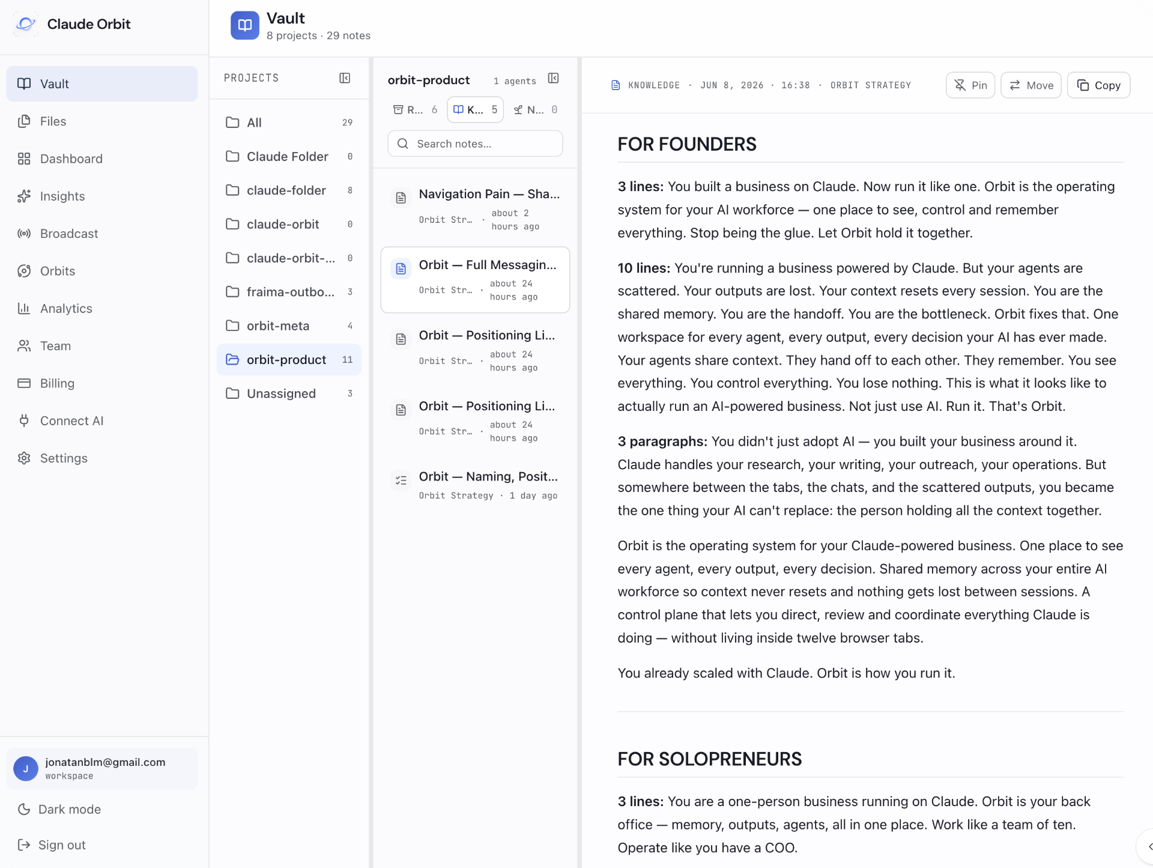Pin the current note
This screenshot has width=1153, height=868.
[x=970, y=85]
